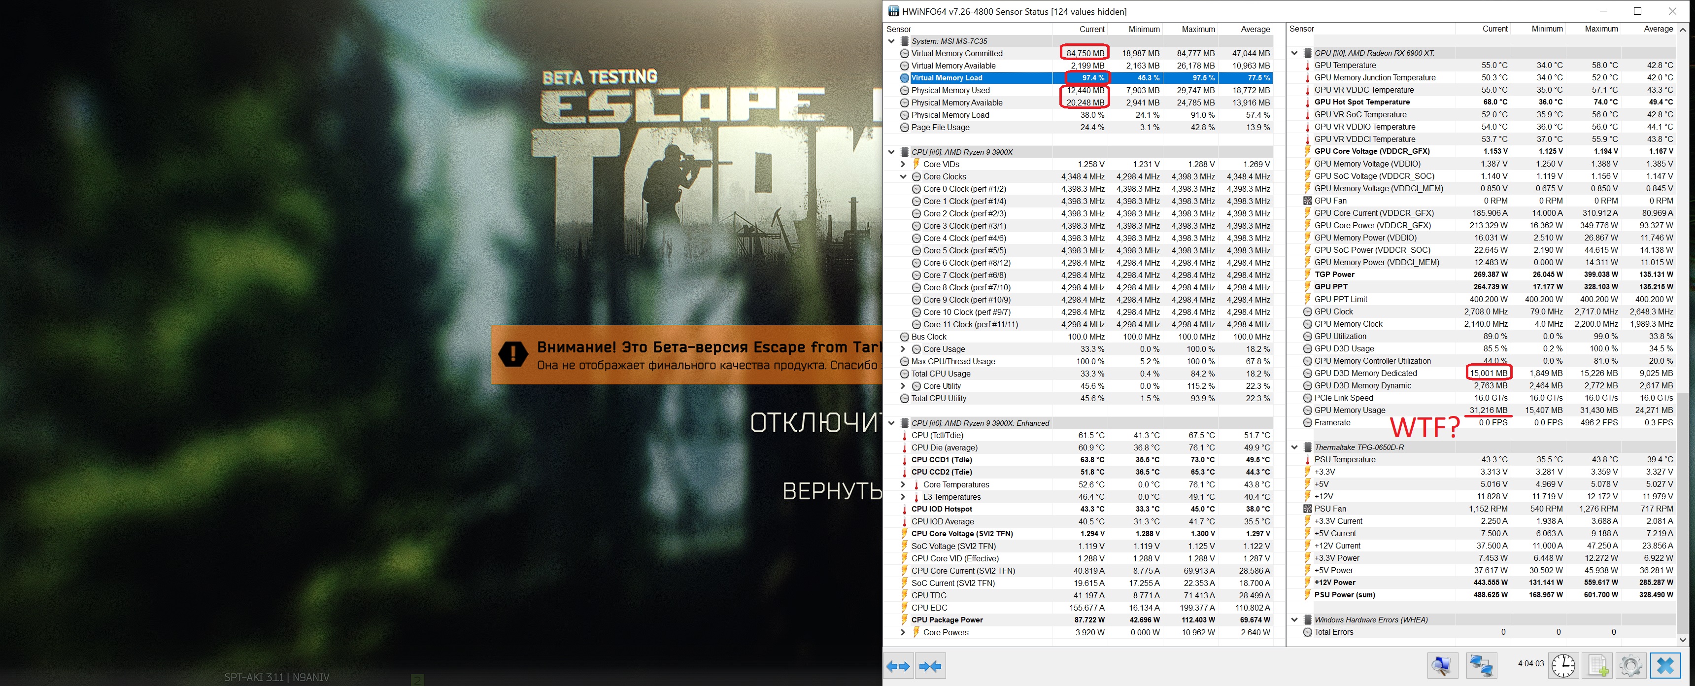This screenshot has width=1695, height=686.
Task: Reset the elapsed time clock icon
Action: pyautogui.click(x=1563, y=666)
